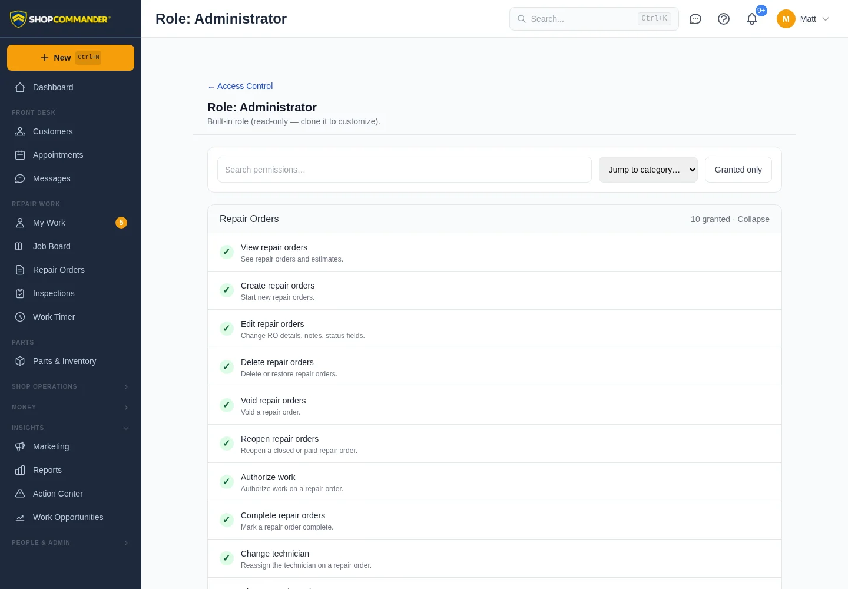Toggle View repair orders checkmark

(227, 252)
